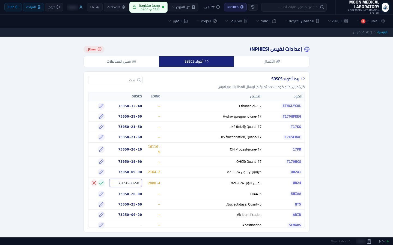Viewport: 393px width, 245px height.
Task: Click the Moon Medical Laboratory logo
Action: [385, 7]
